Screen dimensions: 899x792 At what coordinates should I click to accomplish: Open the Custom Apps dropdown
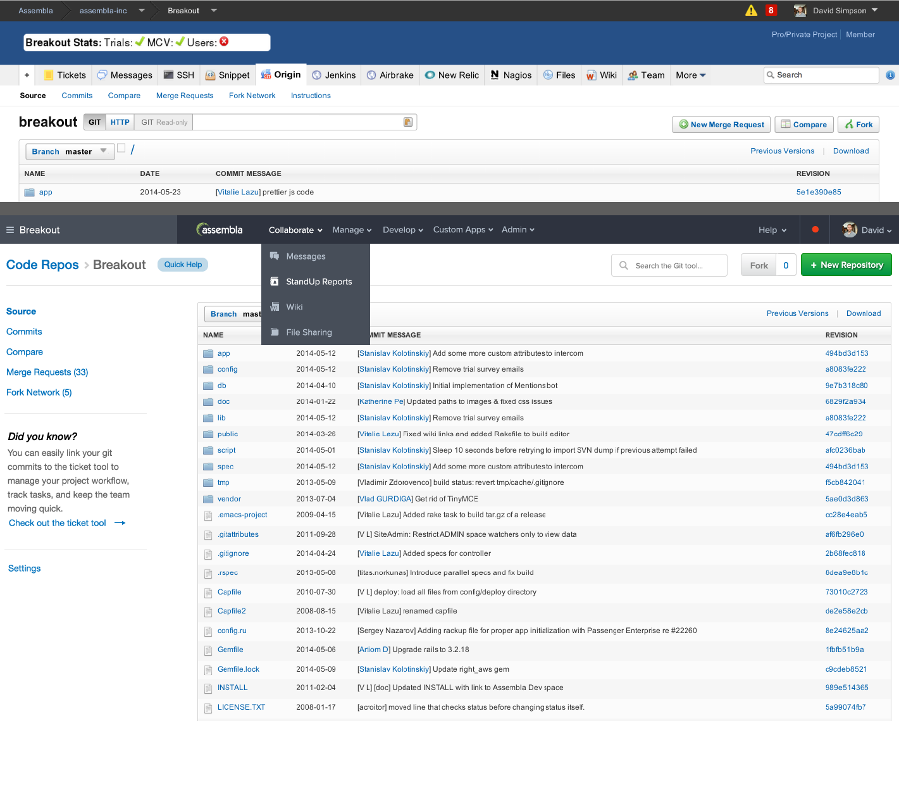coord(462,230)
